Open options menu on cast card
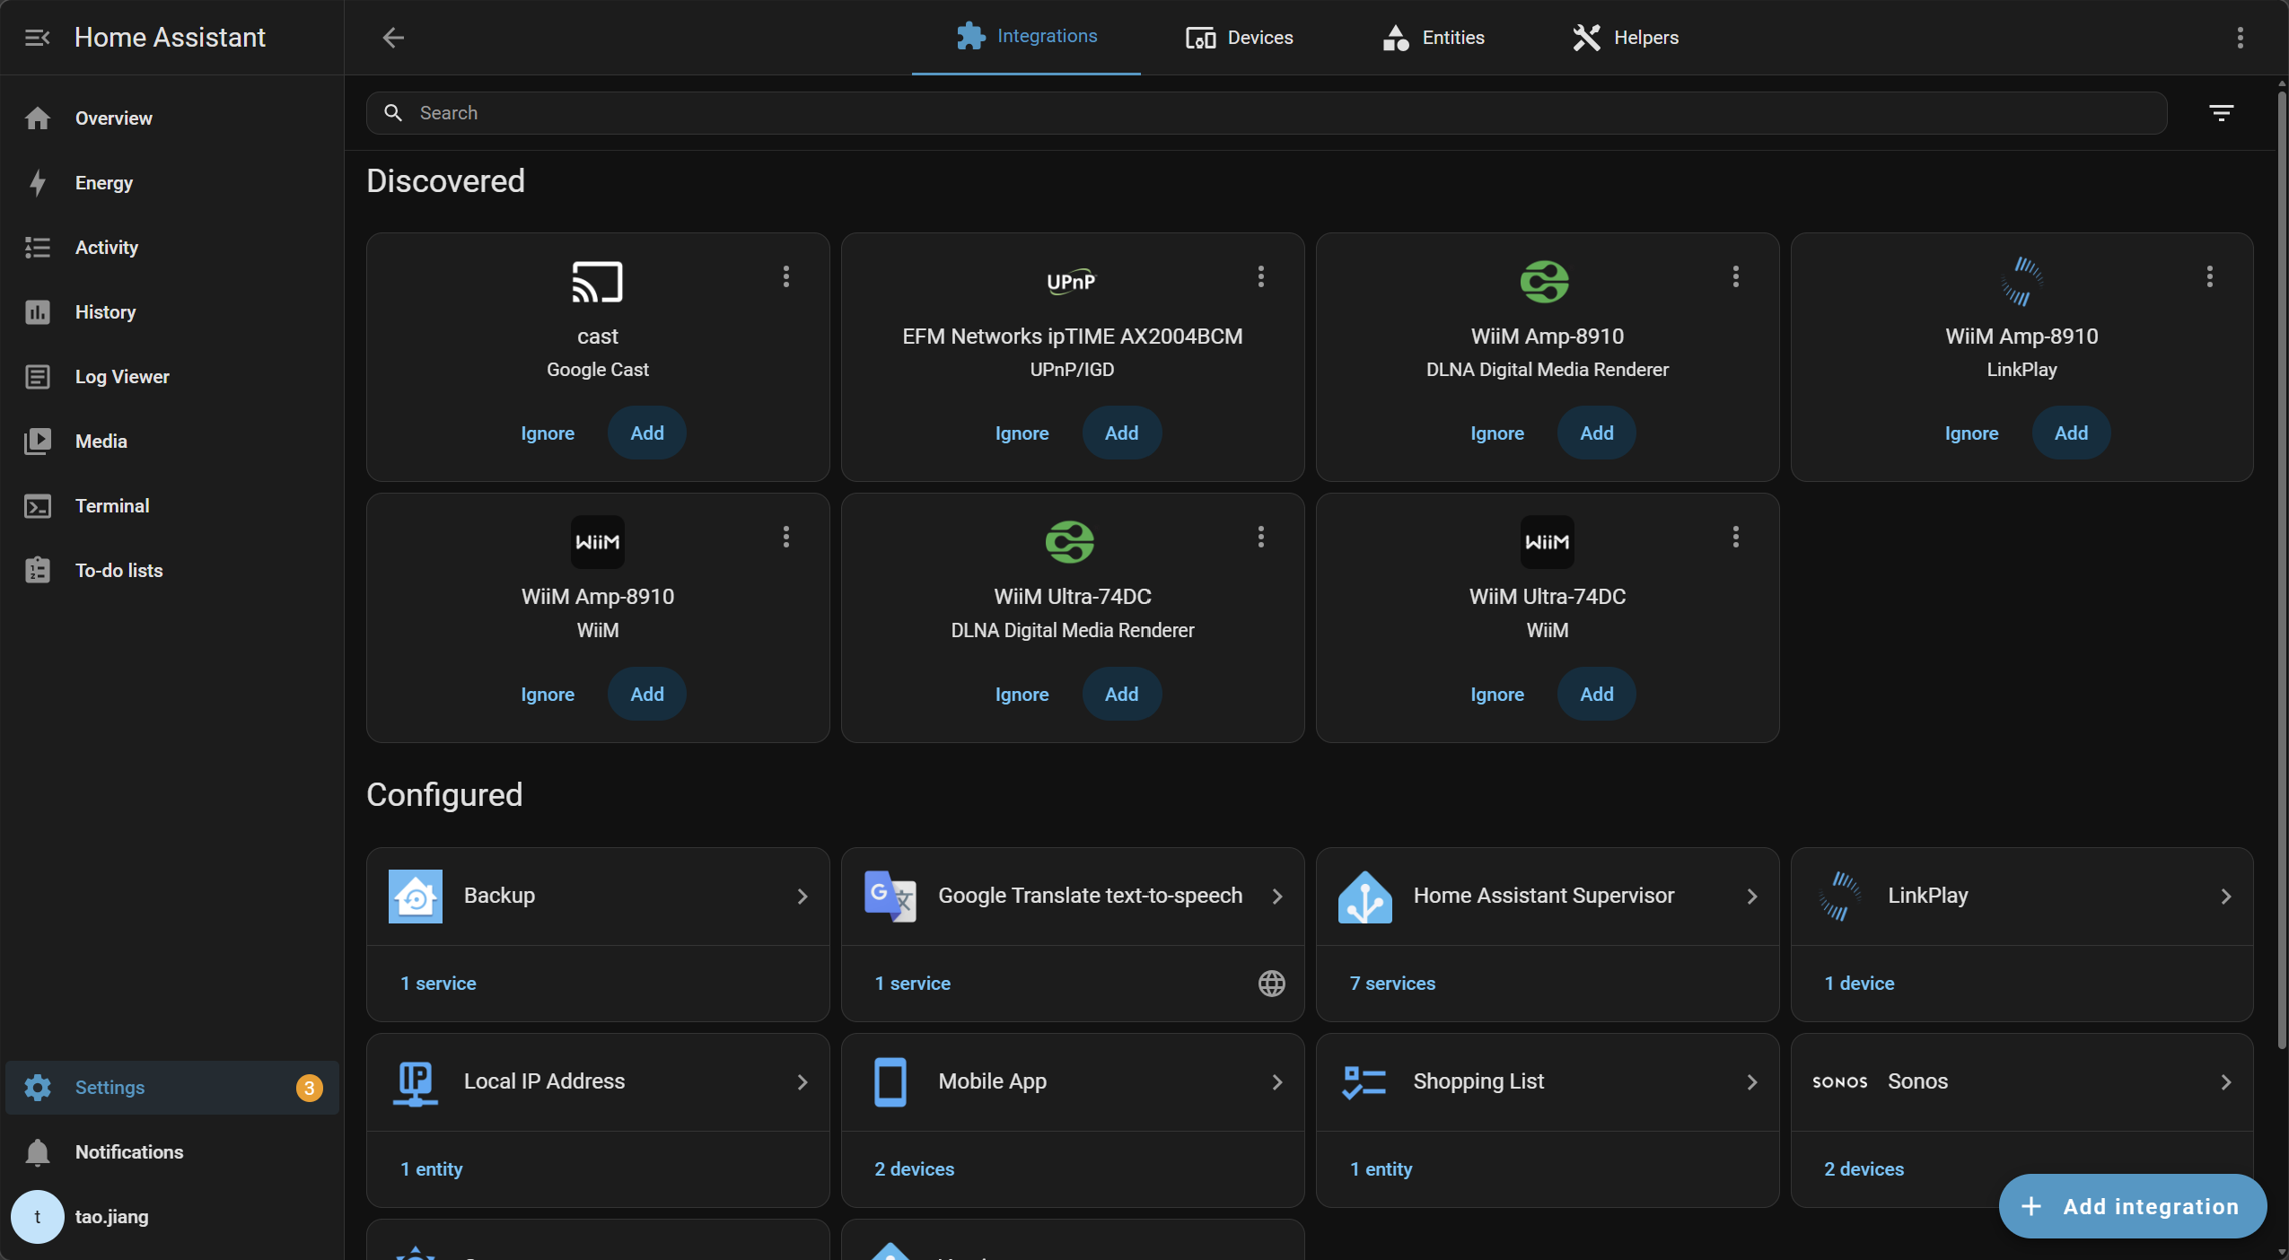Viewport: 2289px width, 1260px height. (786, 276)
